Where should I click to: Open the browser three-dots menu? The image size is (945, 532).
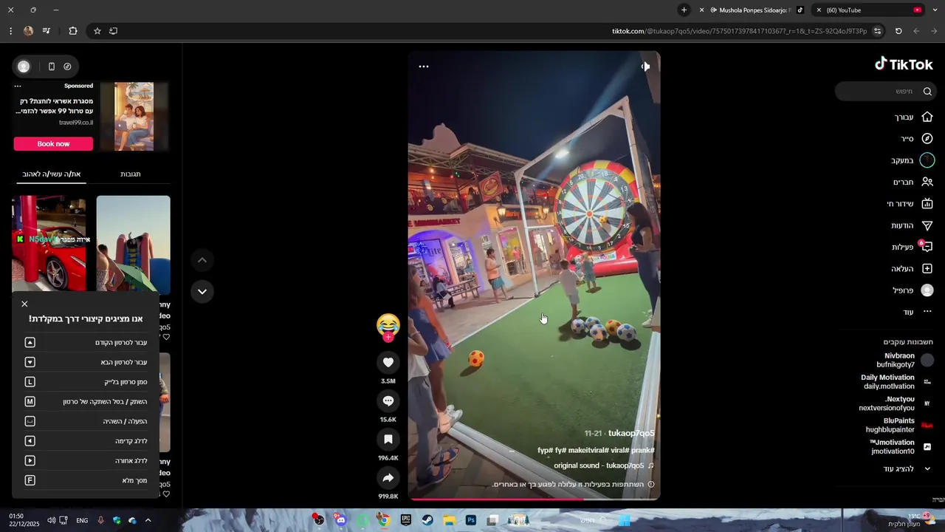(10, 31)
